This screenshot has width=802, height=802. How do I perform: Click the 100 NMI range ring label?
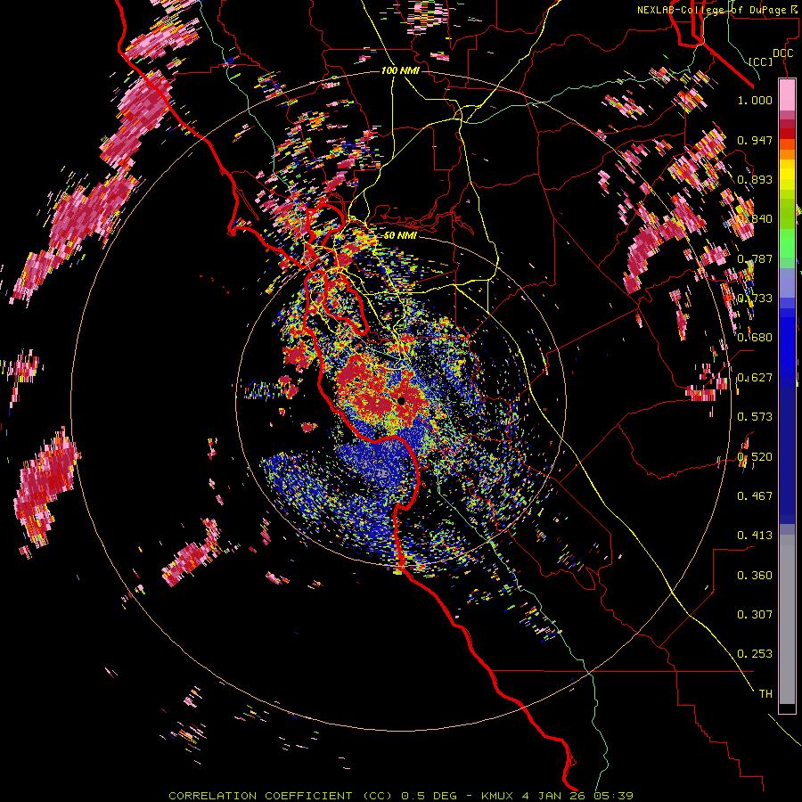pos(400,70)
